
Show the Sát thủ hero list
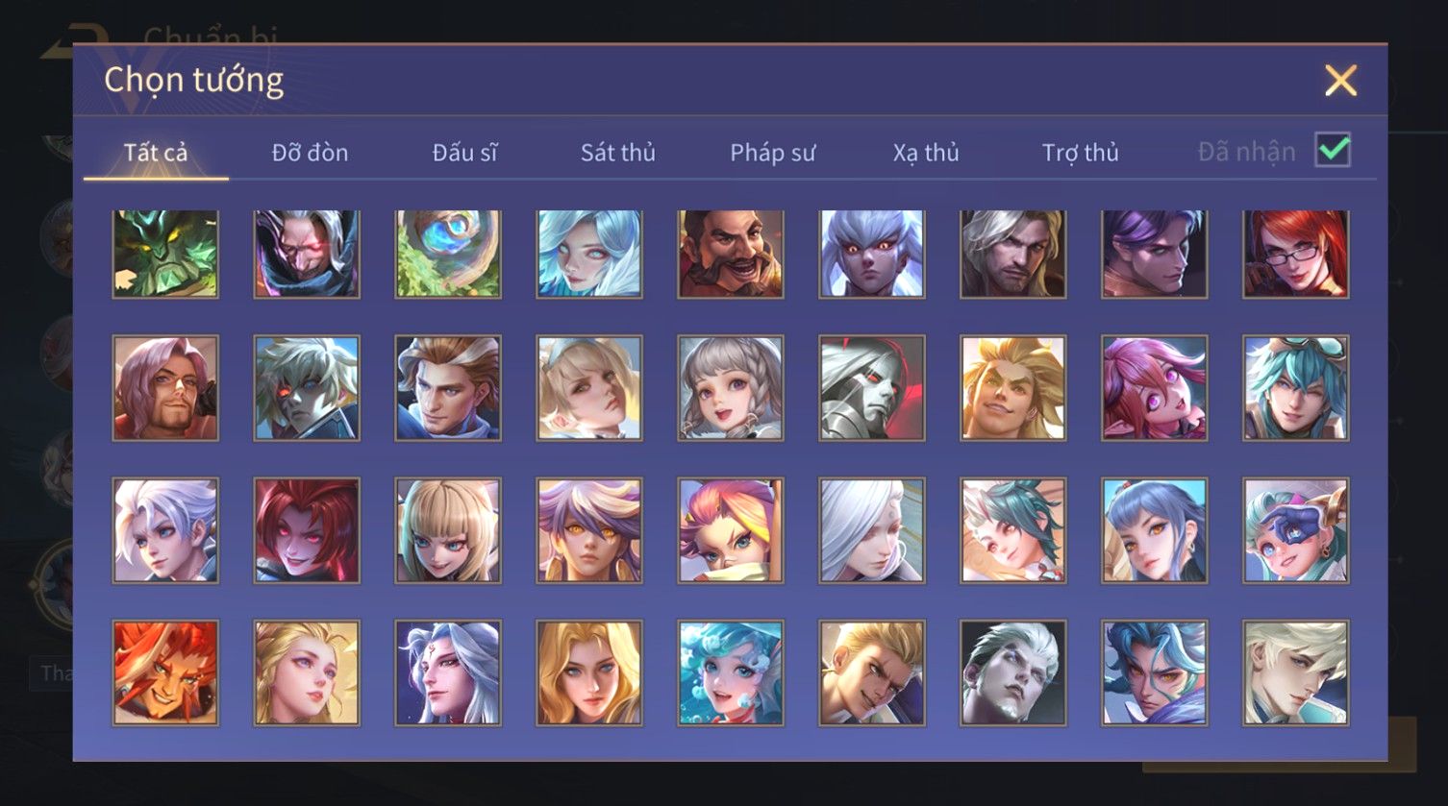(617, 152)
